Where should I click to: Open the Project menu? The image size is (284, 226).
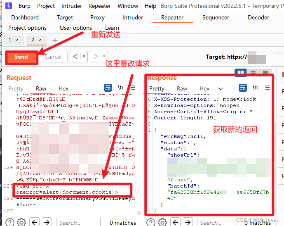tap(46, 6)
